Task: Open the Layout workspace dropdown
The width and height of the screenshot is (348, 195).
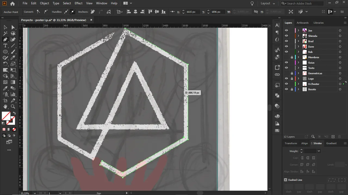Action: [x=268, y=4]
